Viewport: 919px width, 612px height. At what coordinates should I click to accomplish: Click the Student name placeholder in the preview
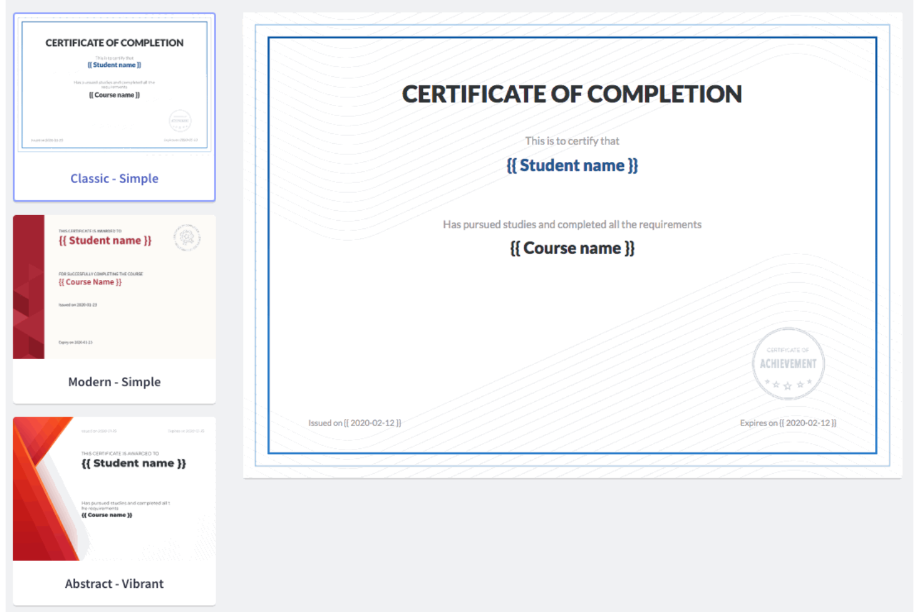pos(572,165)
